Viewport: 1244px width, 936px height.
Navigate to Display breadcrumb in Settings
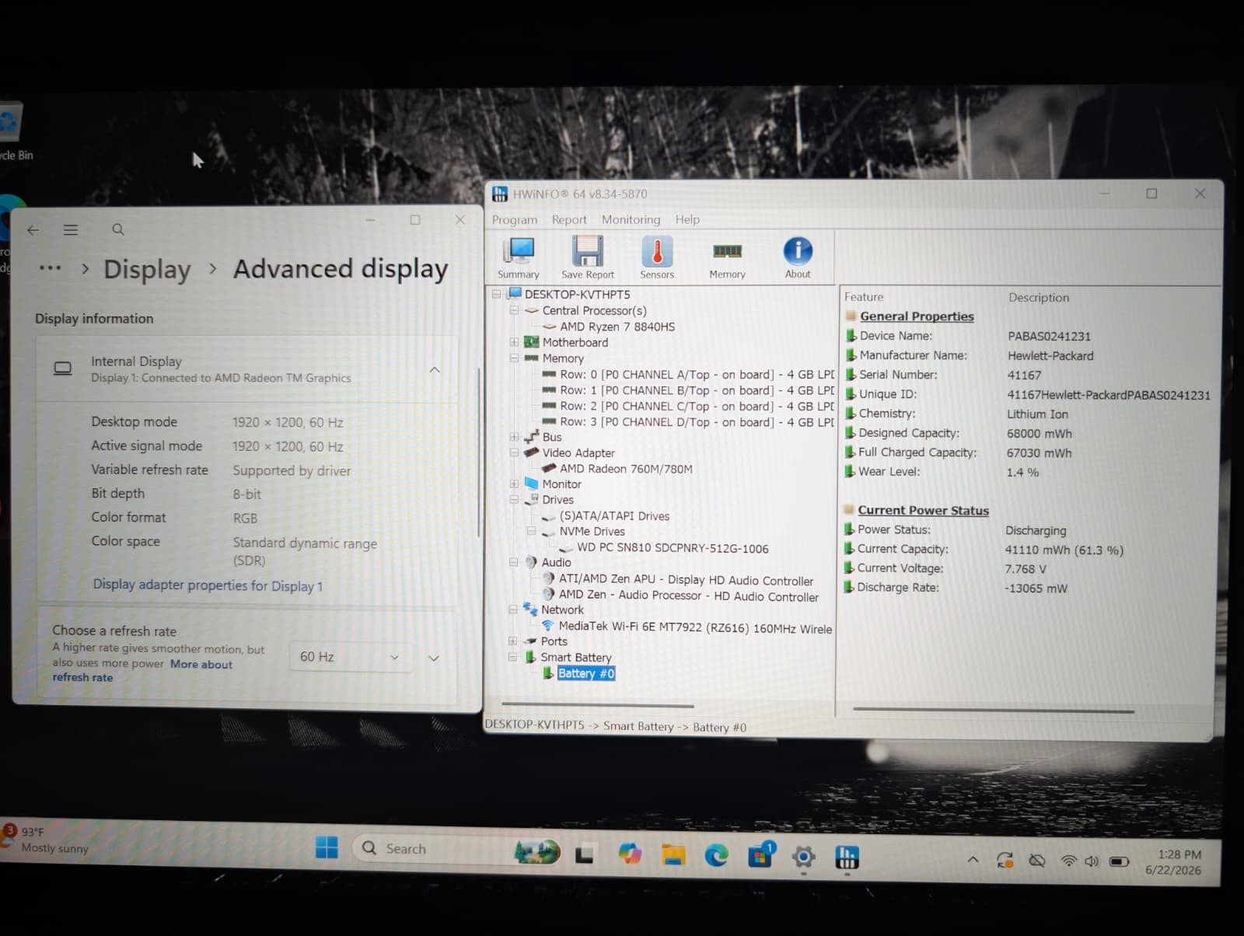[x=147, y=269]
